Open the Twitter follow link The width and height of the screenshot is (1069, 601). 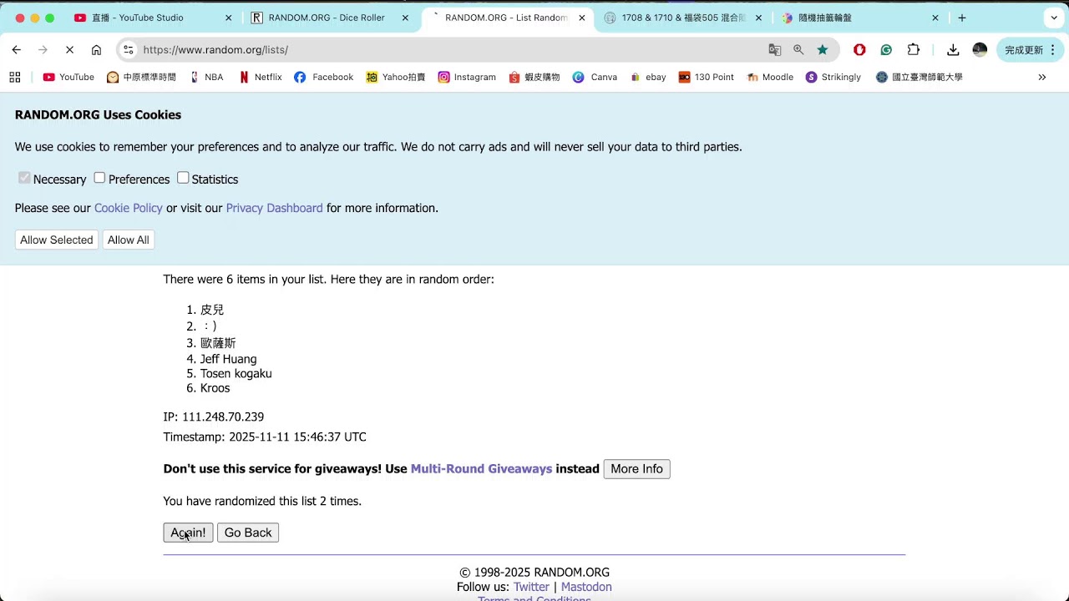531,587
